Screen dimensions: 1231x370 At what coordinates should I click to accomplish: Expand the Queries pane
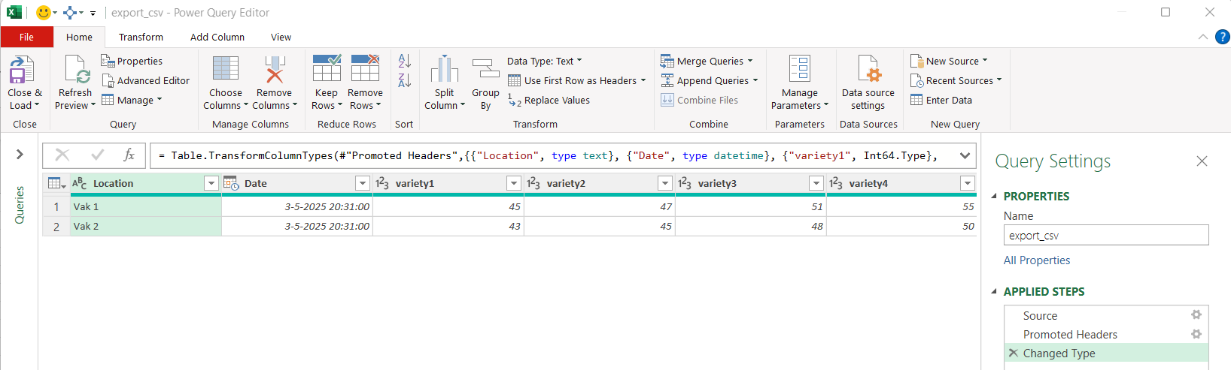point(20,155)
